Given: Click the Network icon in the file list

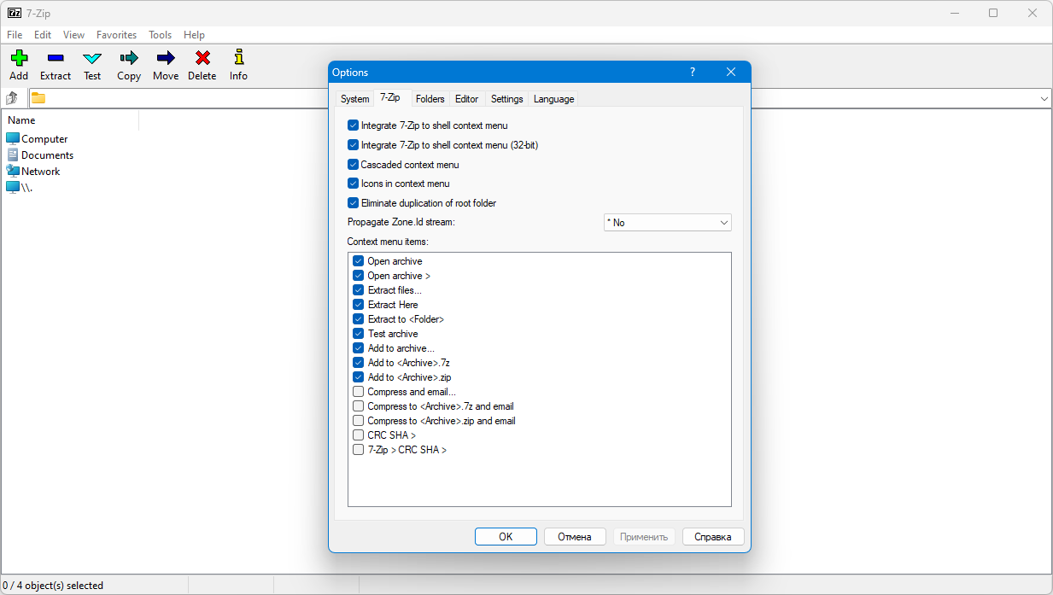Looking at the screenshot, I should click(13, 171).
